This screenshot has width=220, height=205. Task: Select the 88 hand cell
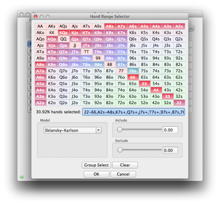click(110, 65)
